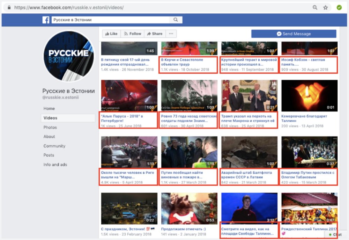Open video link Путин пообещал найти виновных
The height and width of the screenshot is (240, 349).
tap(182, 175)
